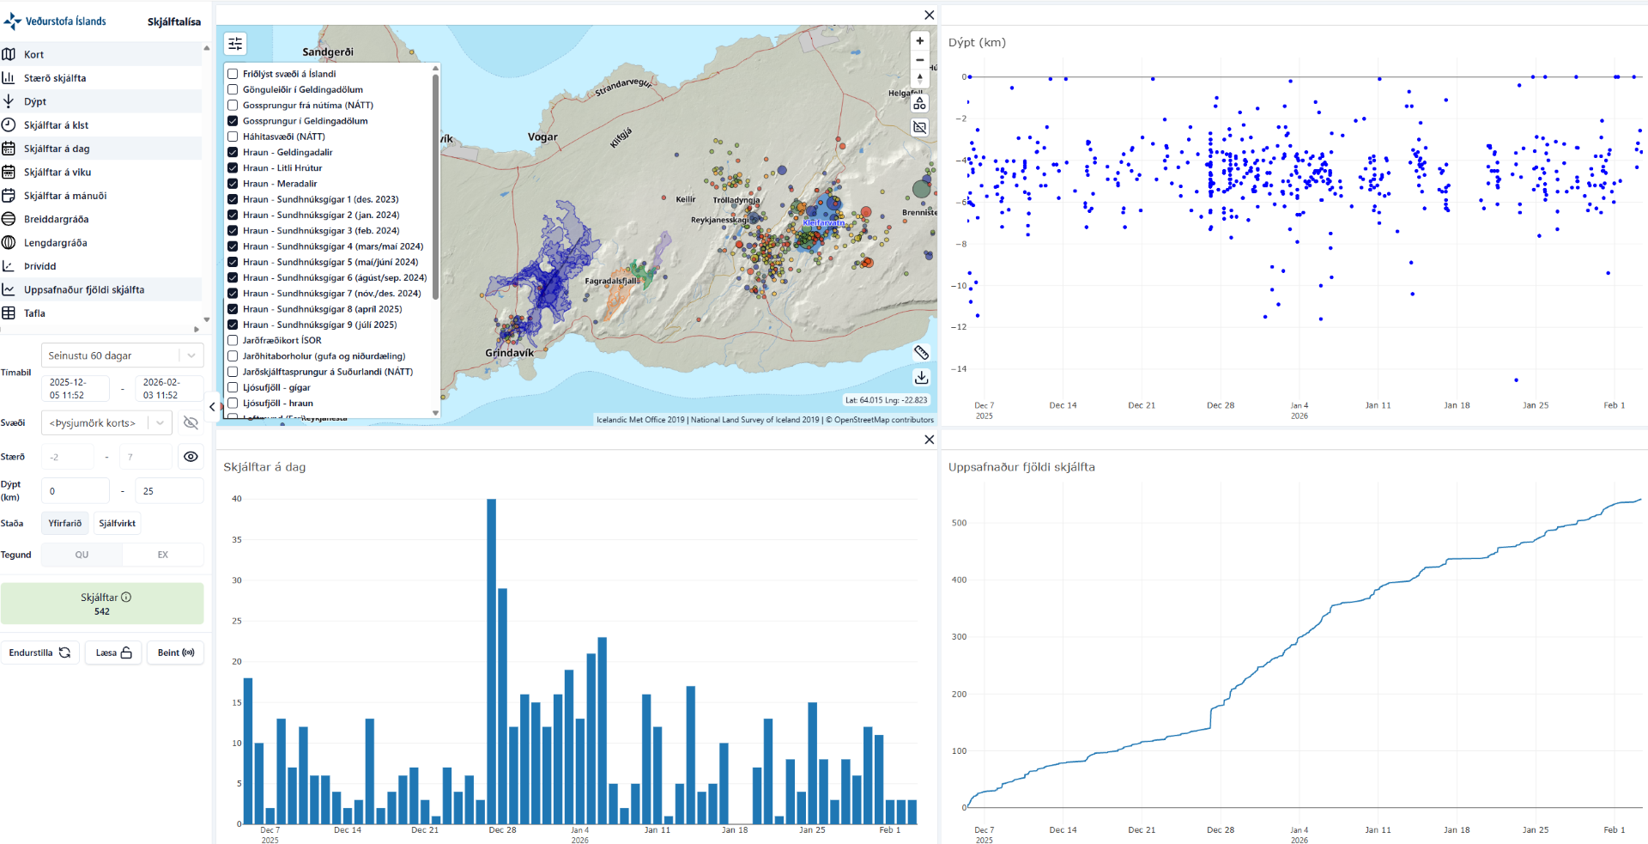The height and width of the screenshot is (844, 1648).
Task: Click the minimum depth input field
Action: point(76,491)
